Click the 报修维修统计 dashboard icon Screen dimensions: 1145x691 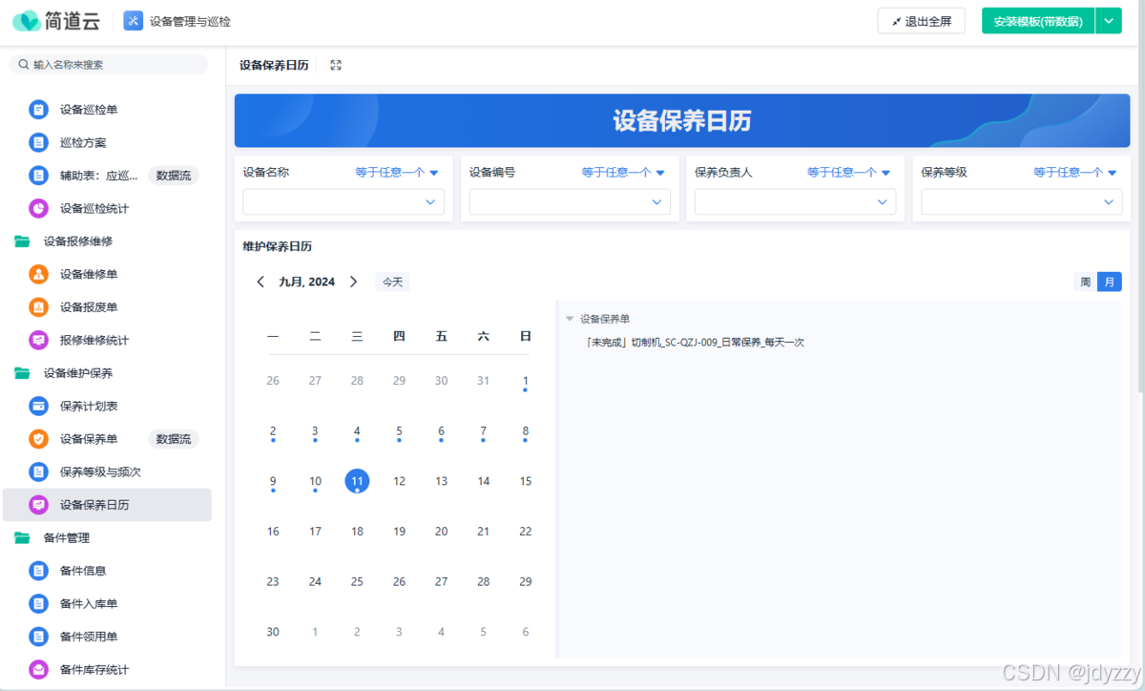[x=38, y=340]
